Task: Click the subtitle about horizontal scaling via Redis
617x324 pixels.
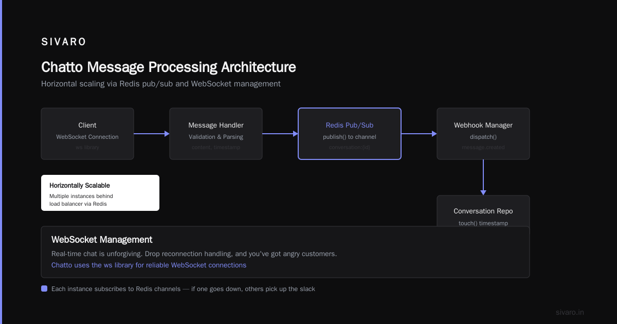Action: (161, 84)
